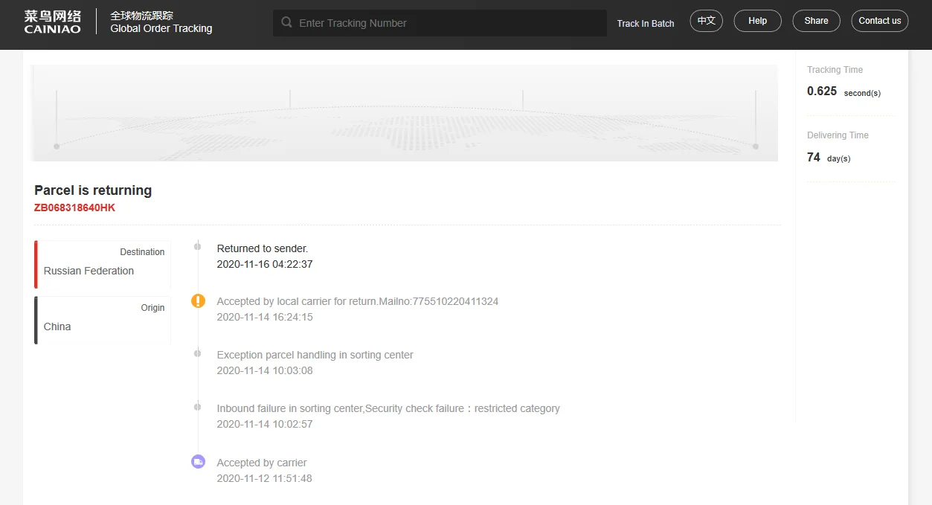The height and width of the screenshot is (505, 932).
Task: Click timestamp 2020-11-12 11:51:48
Action: coord(265,478)
